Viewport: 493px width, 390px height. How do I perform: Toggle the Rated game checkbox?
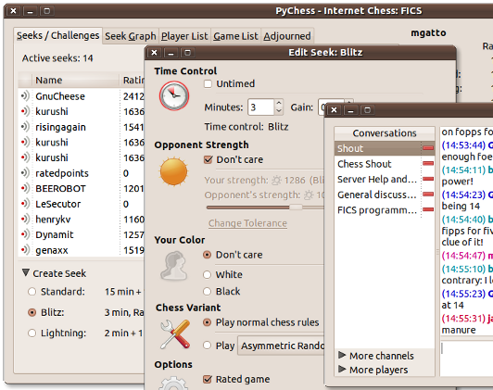coord(208,379)
